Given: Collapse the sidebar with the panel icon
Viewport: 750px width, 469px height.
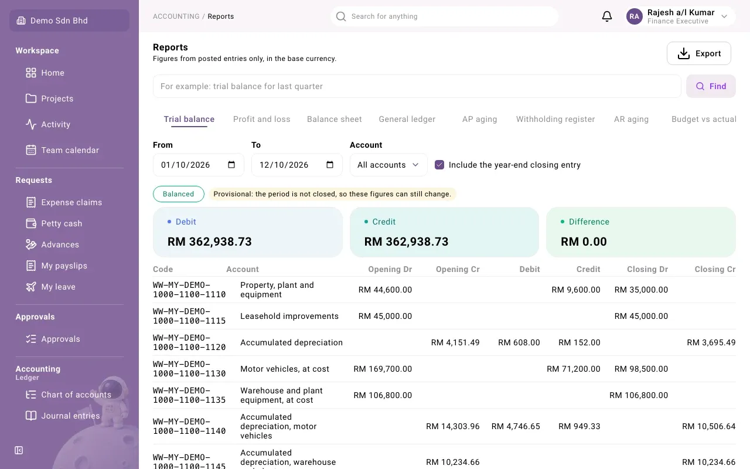Looking at the screenshot, I should (19, 450).
